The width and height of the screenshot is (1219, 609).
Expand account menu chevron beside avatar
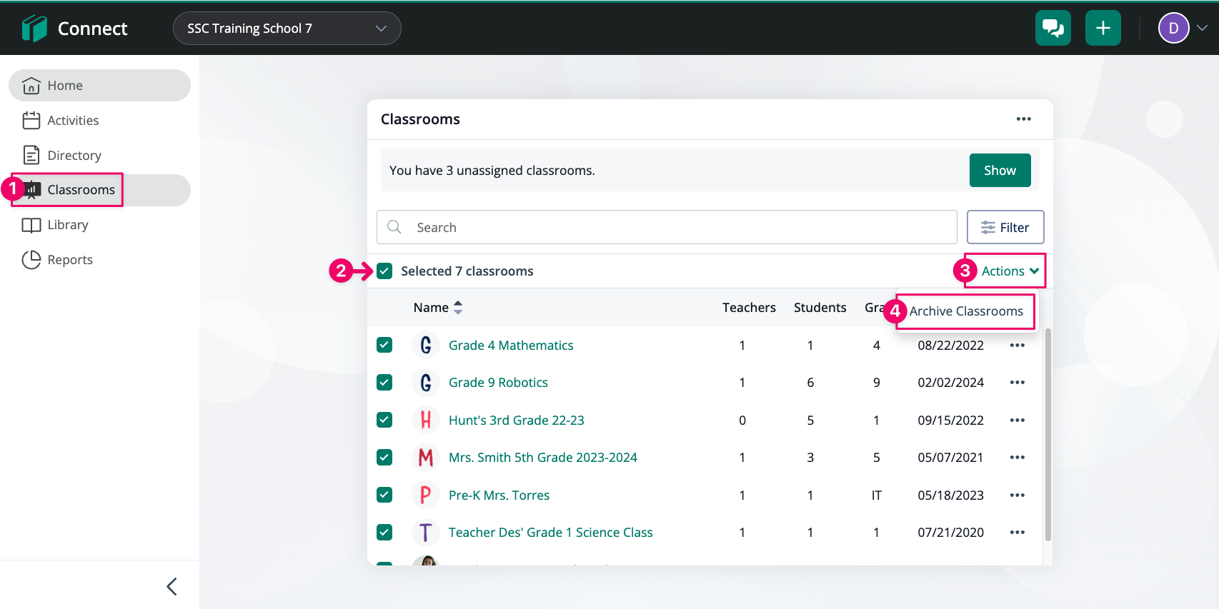(1203, 29)
